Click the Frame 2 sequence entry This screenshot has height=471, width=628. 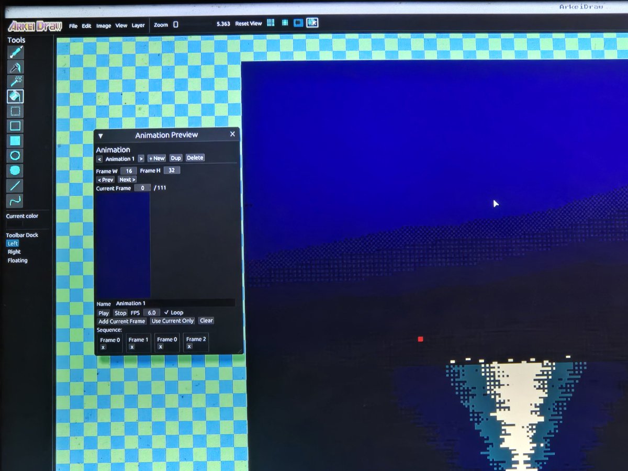pyautogui.click(x=196, y=342)
